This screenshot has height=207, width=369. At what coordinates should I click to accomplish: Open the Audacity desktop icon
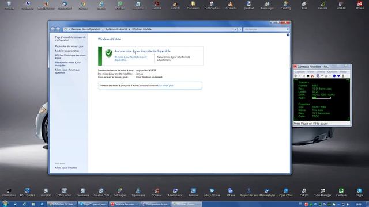point(175,6)
